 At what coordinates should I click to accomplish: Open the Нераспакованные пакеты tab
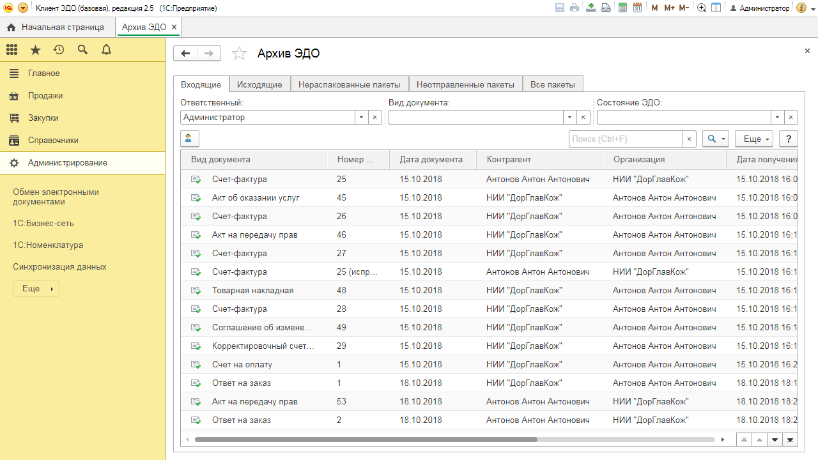(x=349, y=84)
